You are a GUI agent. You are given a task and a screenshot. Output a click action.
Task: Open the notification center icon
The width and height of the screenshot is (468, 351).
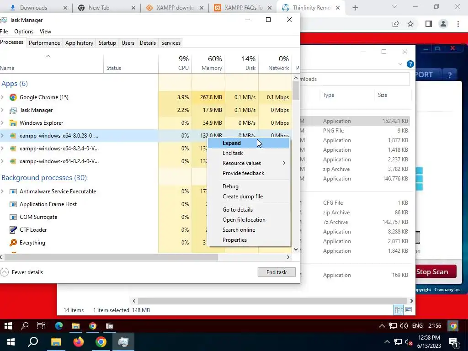[453, 342]
